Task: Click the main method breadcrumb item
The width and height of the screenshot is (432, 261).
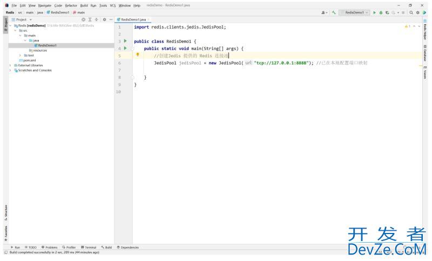Action: [x=79, y=12]
